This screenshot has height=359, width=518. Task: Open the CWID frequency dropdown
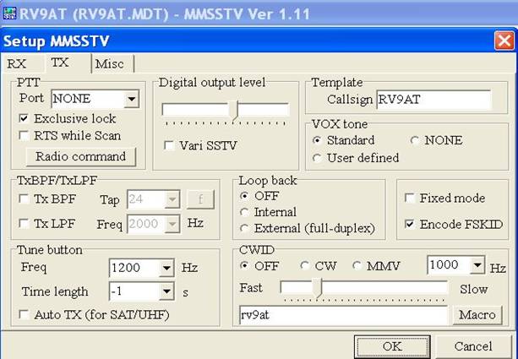(477, 265)
